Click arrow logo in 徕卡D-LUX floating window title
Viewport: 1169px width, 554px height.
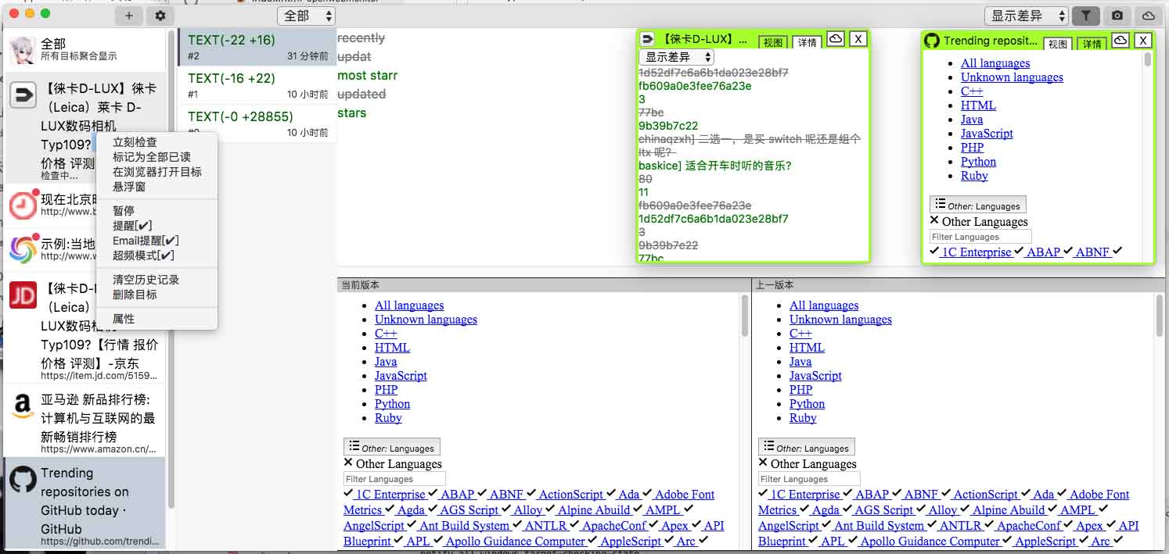pyautogui.click(x=648, y=39)
